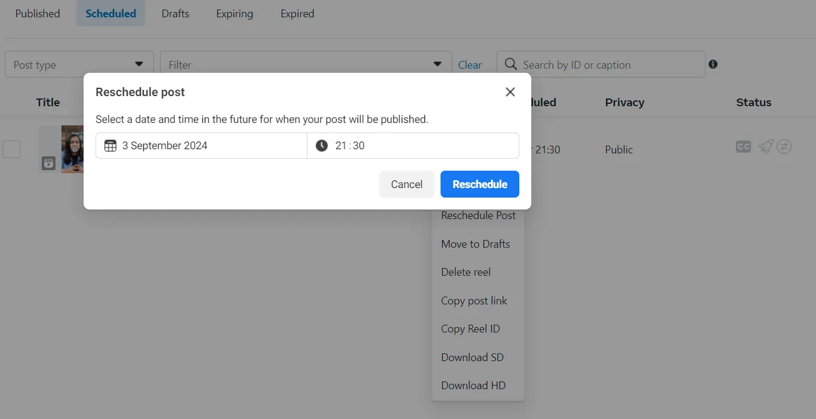This screenshot has height=419, width=816.
Task: Click the reel's video thumbnail image
Action: click(x=72, y=149)
